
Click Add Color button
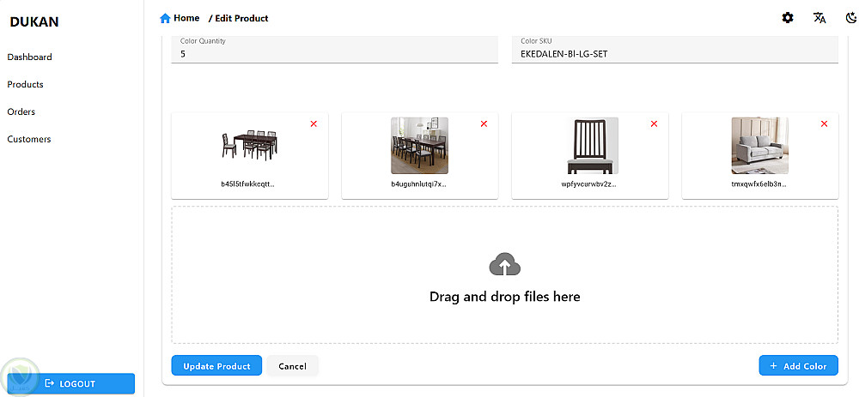pos(798,366)
